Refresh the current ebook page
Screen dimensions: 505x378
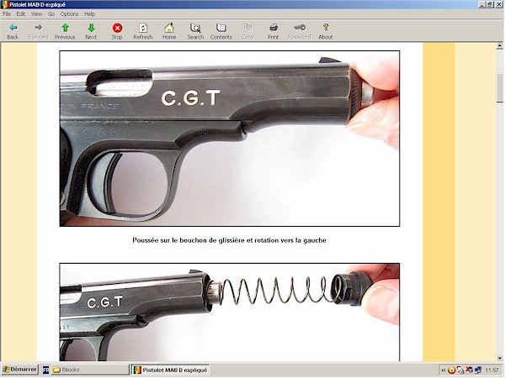coord(143,32)
